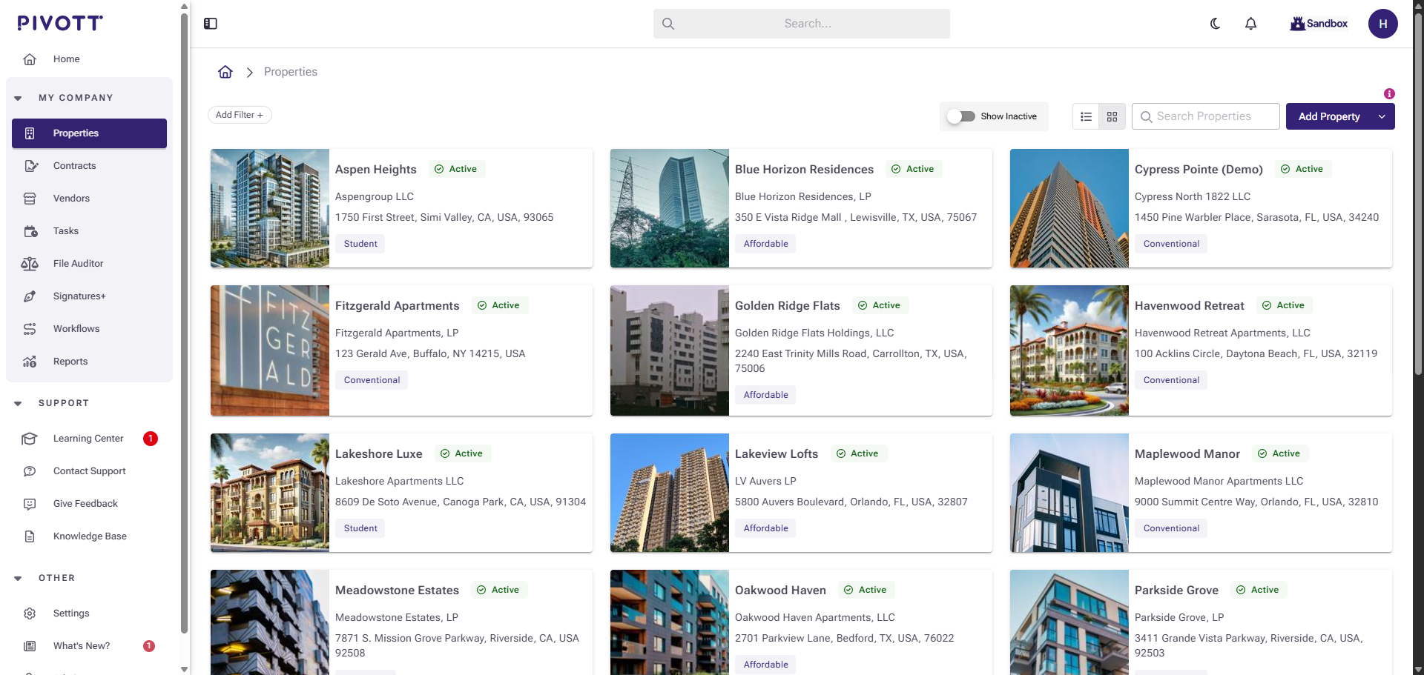Open Settings from the sidebar
Image resolution: width=1424 pixels, height=675 pixels.
coord(70,613)
